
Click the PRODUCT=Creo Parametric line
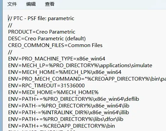42,32
